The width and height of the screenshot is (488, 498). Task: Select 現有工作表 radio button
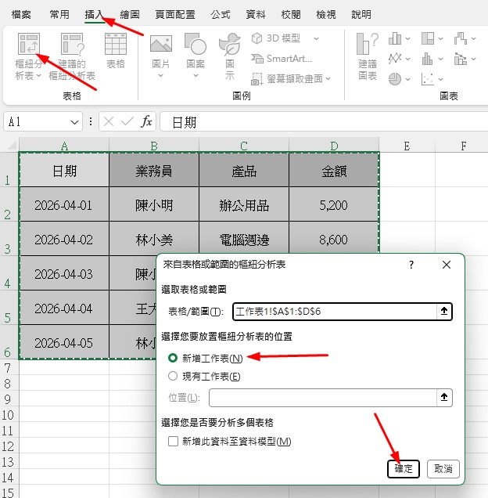pyautogui.click(x=173, y=376)
